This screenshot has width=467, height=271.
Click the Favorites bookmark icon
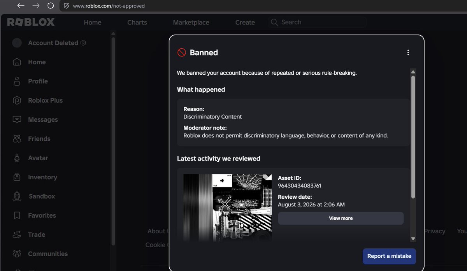17,215
